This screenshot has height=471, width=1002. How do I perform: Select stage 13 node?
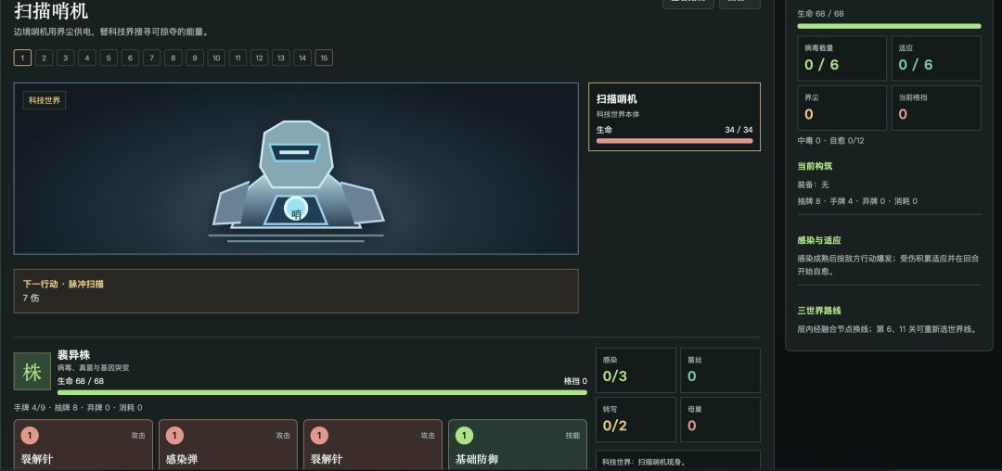280,58
